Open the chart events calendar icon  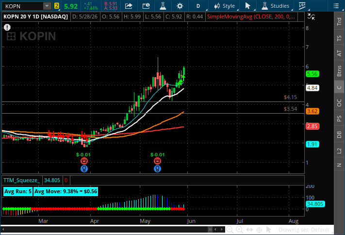(x=146, y=6)
